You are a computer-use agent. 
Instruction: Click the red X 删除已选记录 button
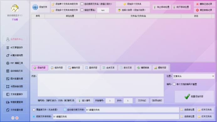point(204,4)
